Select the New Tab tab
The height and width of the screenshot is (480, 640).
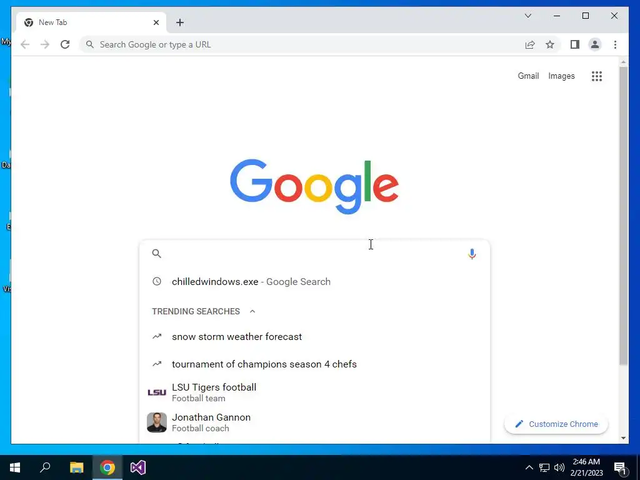(x=91, y=22)
